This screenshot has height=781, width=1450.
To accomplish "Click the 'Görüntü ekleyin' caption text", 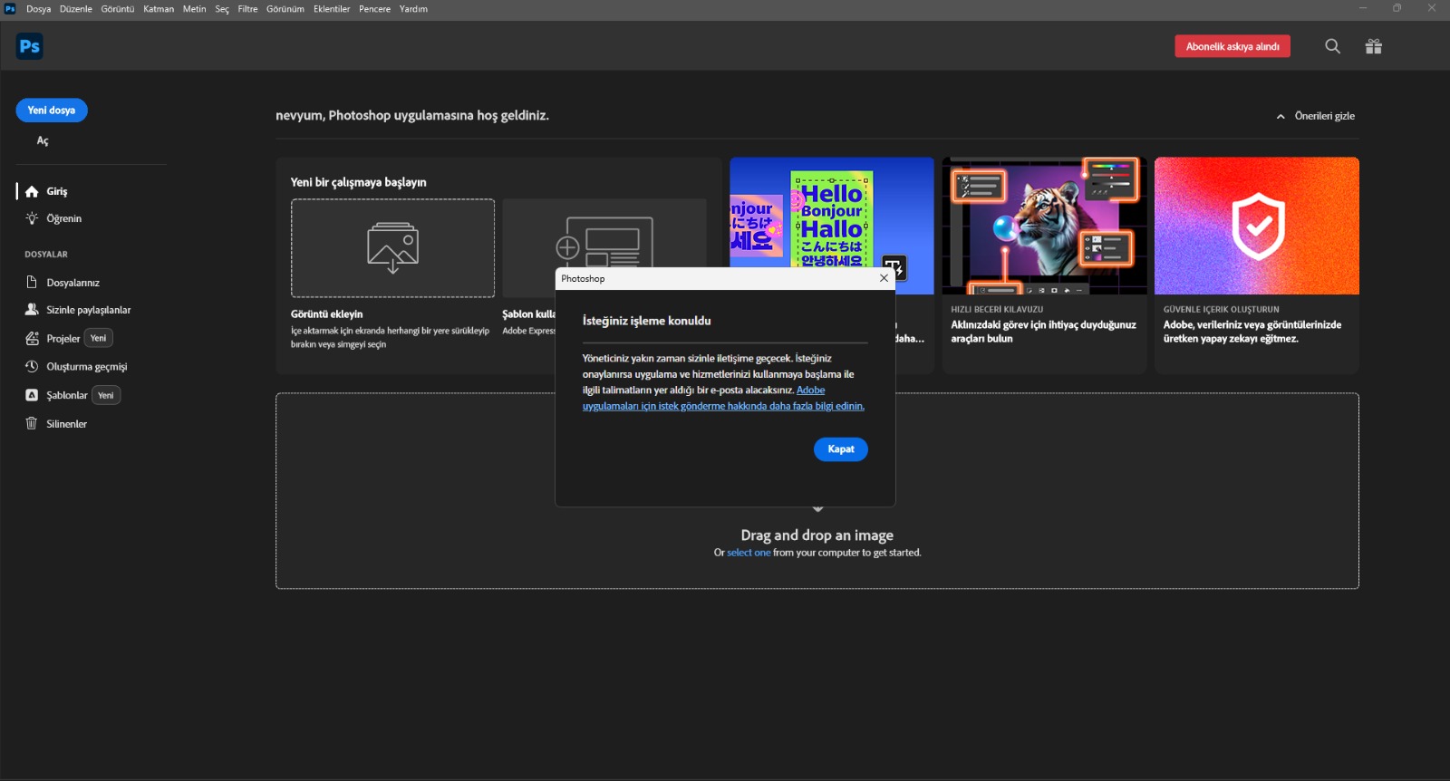I will 327,314.
